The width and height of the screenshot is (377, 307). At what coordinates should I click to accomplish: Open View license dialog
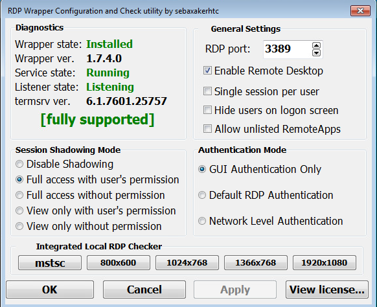(x=327, y=290)
